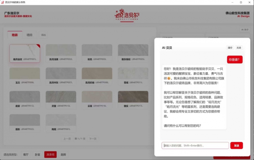Choose the 胶色 LBR48TP003L tile
This screenshot has width=254, height=160.
(97, 53)
